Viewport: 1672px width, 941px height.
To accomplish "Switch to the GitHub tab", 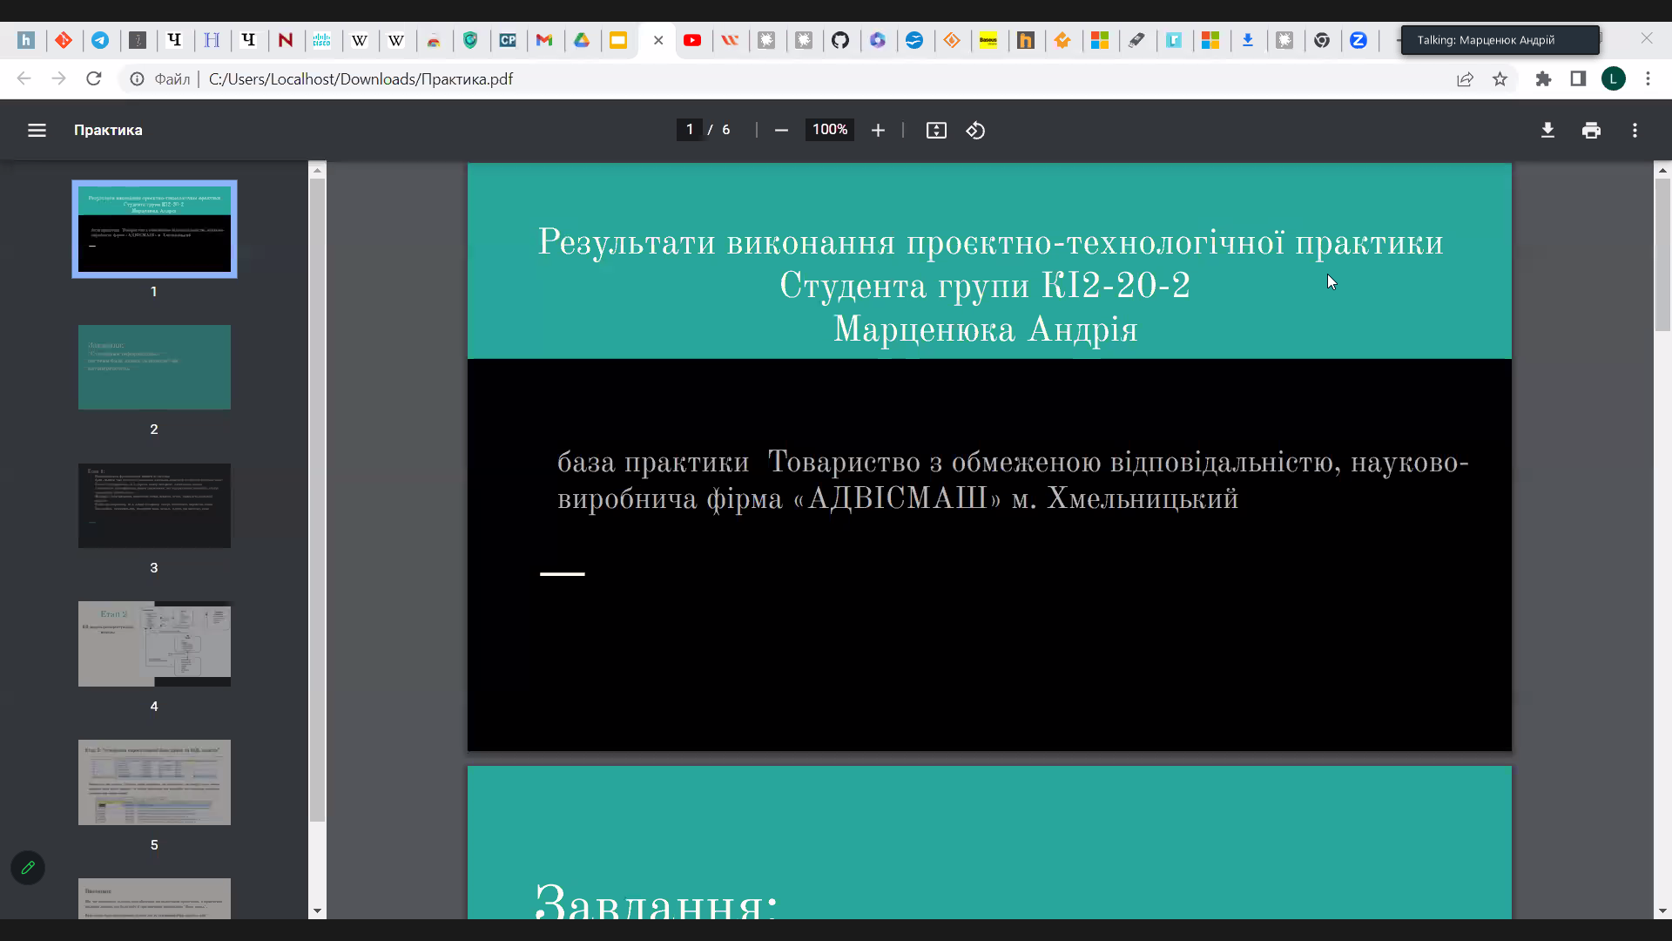I will 840,40.
